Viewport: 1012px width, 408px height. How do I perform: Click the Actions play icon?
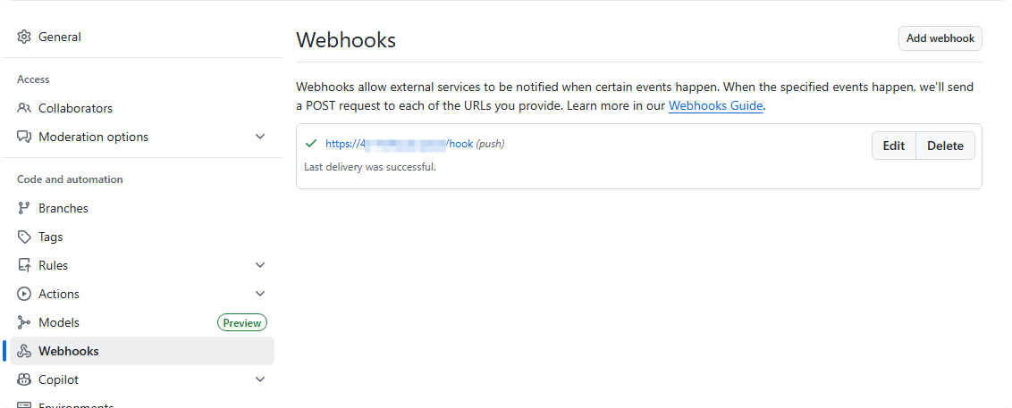click(24, 294)
